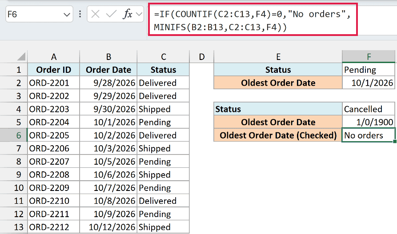Click cell containing ORD-2212

53,227
